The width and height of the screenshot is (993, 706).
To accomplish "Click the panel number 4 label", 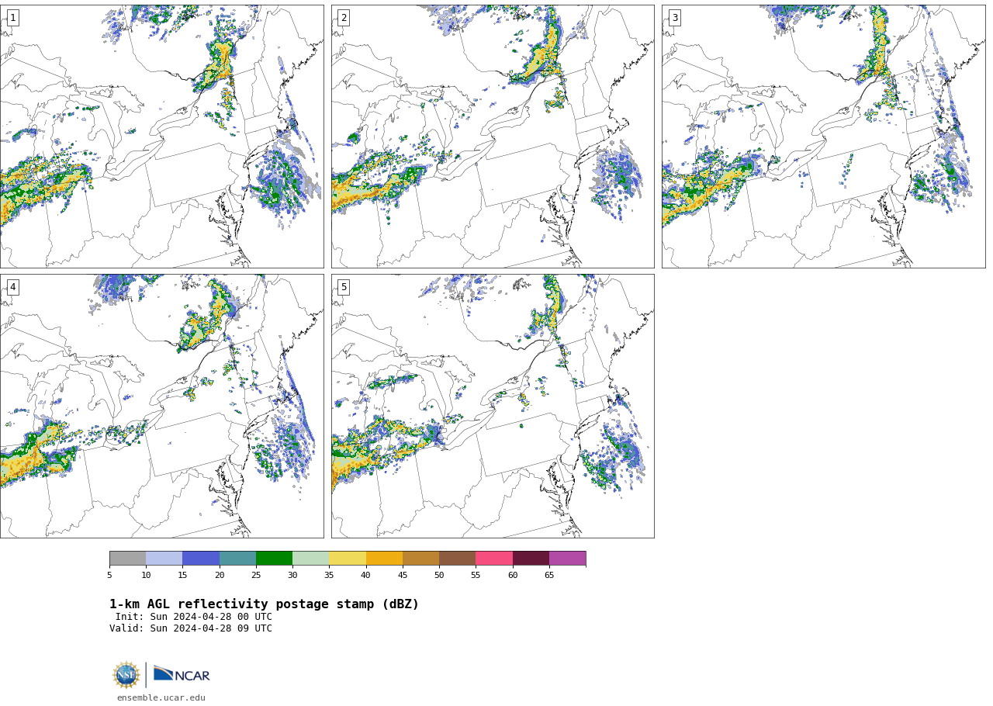I will coord(12,287).
